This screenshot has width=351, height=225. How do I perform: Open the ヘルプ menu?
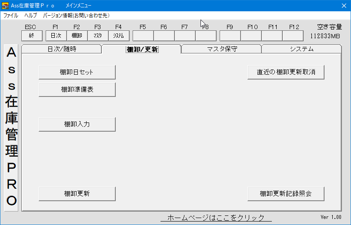coord(30,15)
